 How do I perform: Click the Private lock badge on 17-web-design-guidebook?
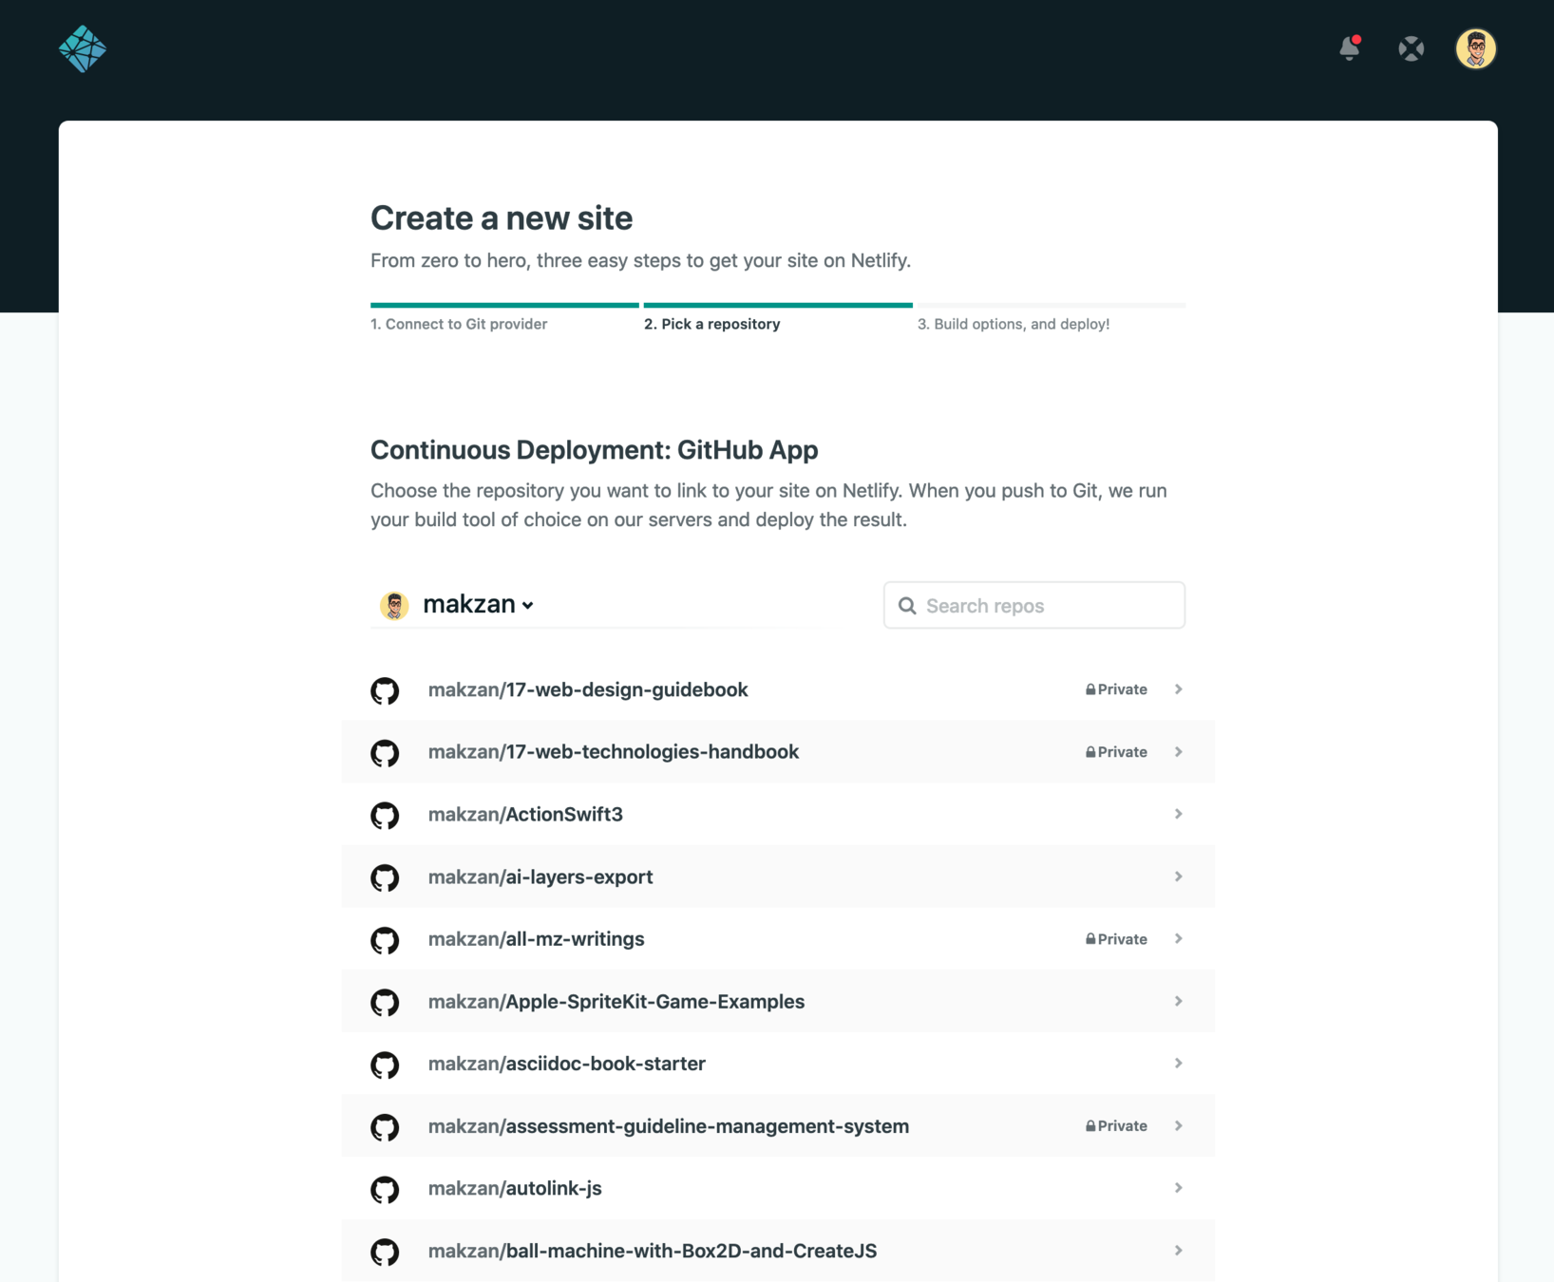click(1116, 689)
